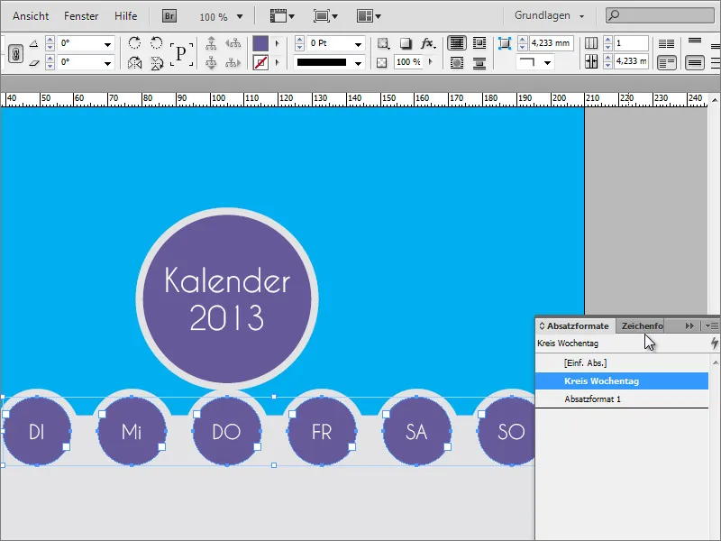Toggle wrap around bounding box
Viewport: 721px width, 541px height.
(479, 43)
